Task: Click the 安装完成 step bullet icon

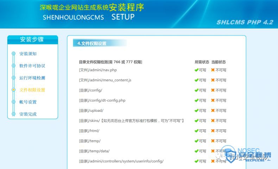Action: coord(13,114)
